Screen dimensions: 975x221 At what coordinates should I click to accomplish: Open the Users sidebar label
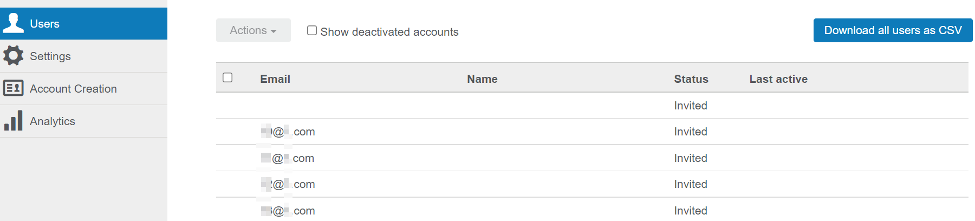(x=44, y=24)
